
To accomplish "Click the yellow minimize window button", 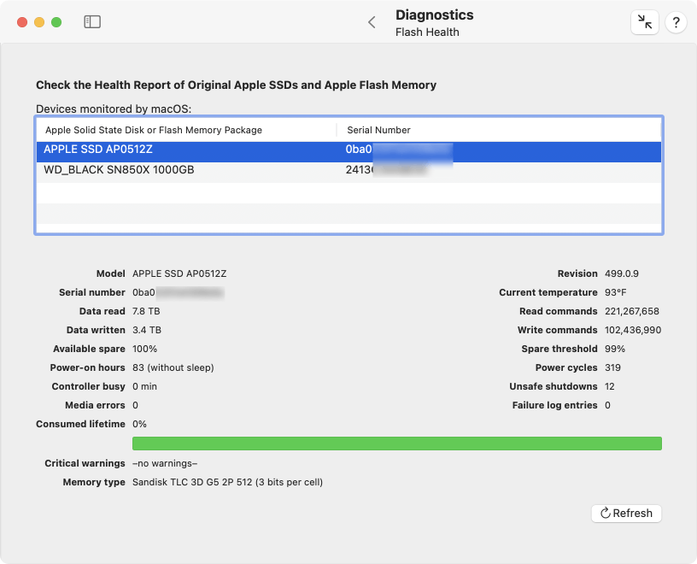I will click(39, 22).
